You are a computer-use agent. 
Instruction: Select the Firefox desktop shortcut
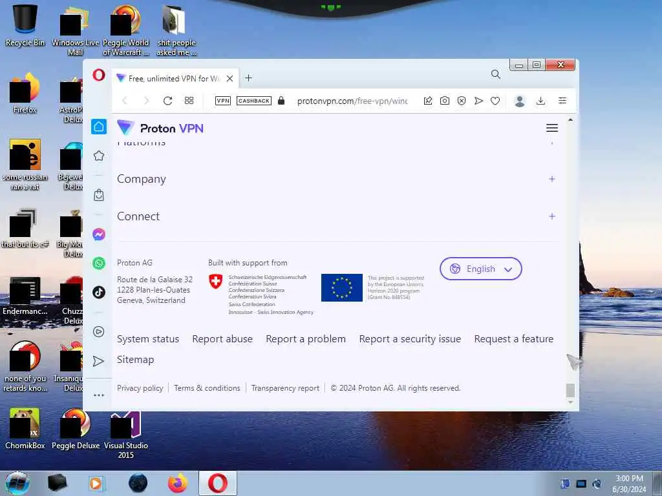point(25,93)
